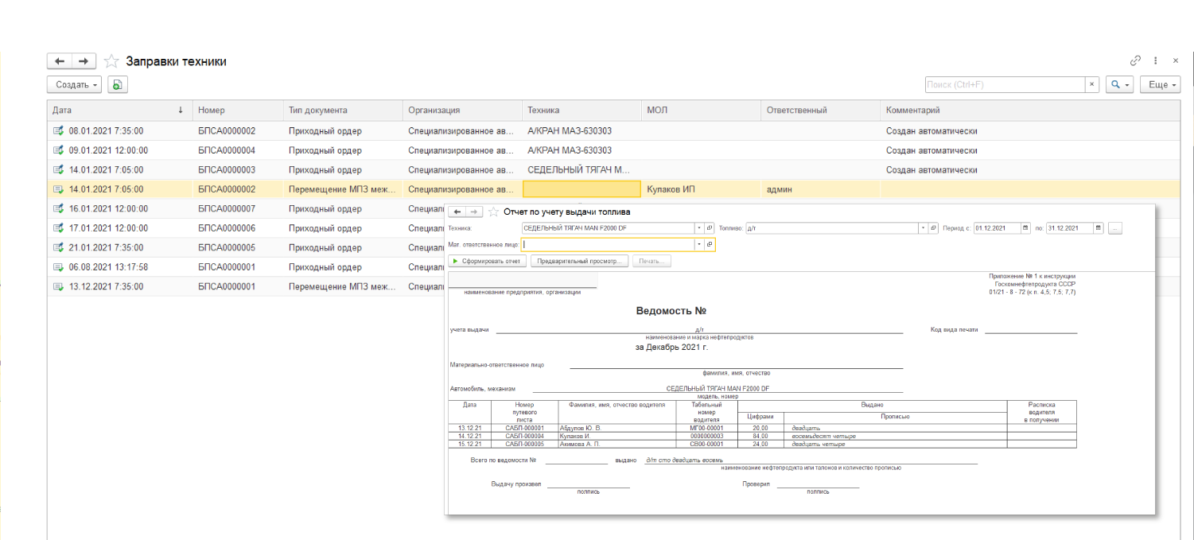The height and width of the screenshot is (540, 1194).
Task: Add Заправки техники to favorites with star
Action: [111, 61]
